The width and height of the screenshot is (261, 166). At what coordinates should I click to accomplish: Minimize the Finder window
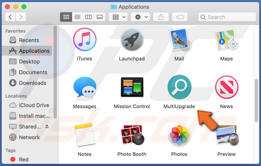point(16,7)
